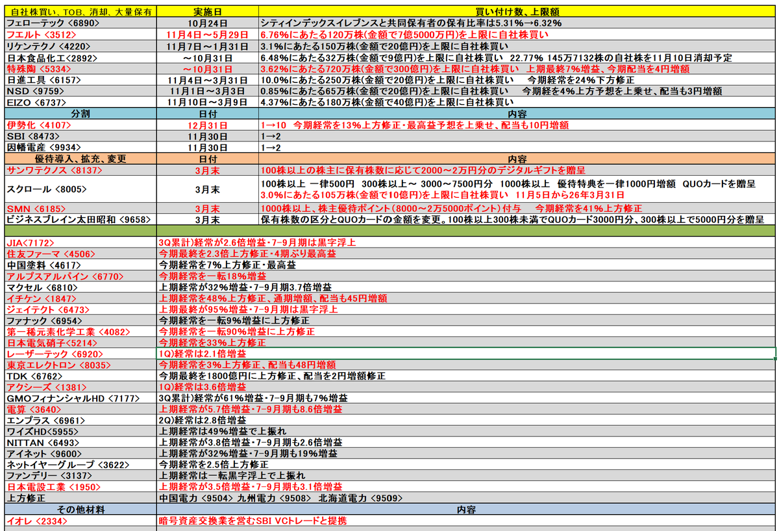Select the SBI <8473> cell
This screenshot has height=531, width=779.
coord(80,136)
